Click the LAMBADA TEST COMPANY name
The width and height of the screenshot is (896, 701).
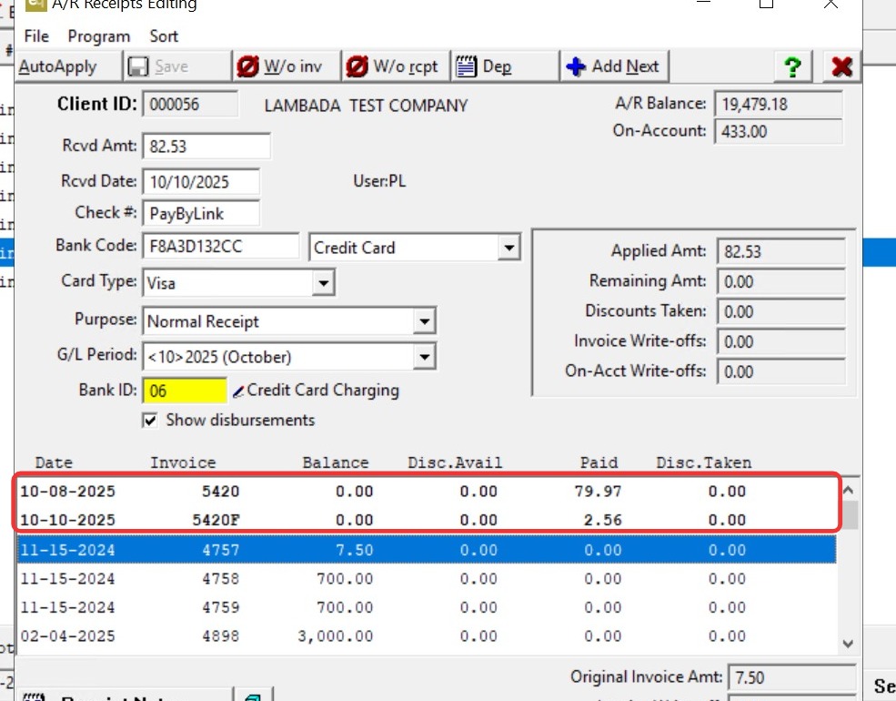[366, 106]
